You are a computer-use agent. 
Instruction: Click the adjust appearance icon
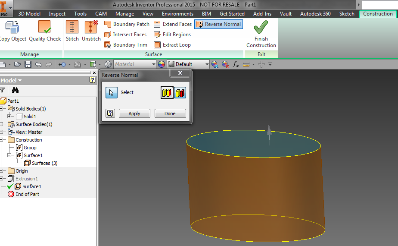pyautogui.click(x=215, y=64)
